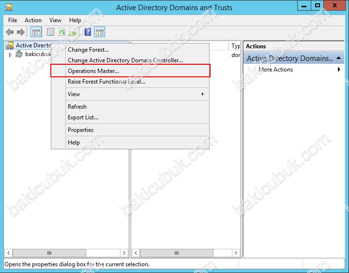
Task: Click the app icon in the title bar
Action: coord(8,7)
